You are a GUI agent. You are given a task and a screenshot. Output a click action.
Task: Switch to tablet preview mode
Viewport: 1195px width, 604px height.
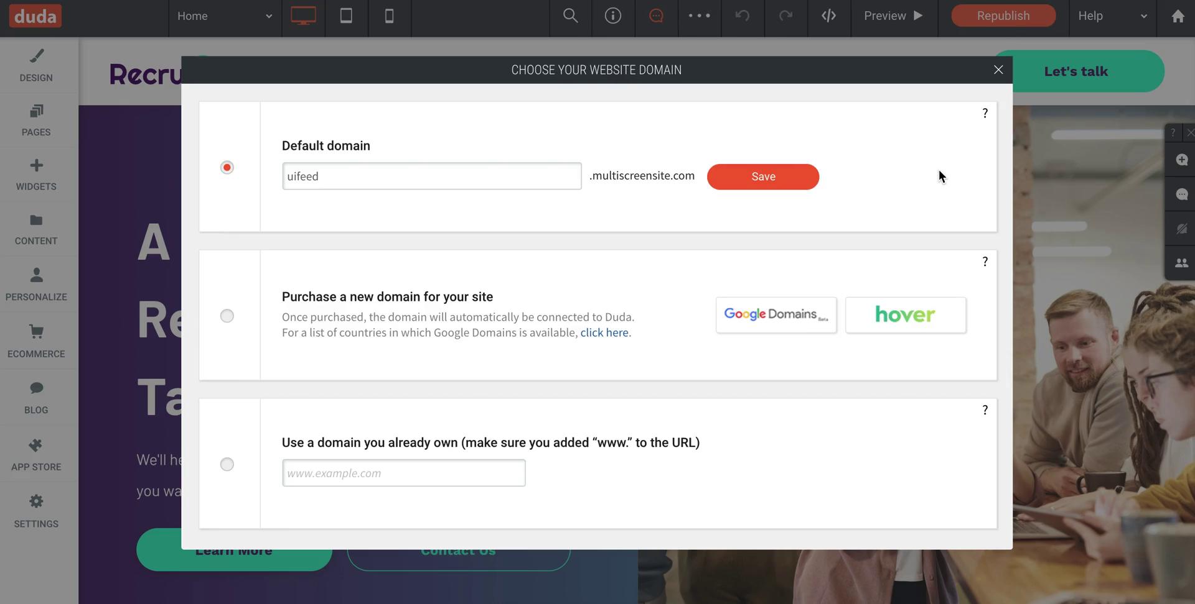coord(346,16)
